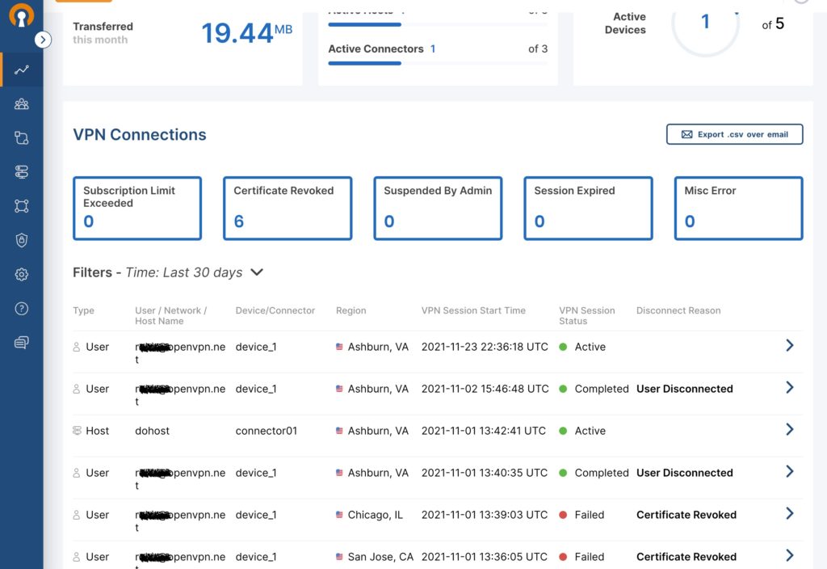Screen dimensions: 827x569
Task: Open the Help question mark icon
Action: coord(22,308)
